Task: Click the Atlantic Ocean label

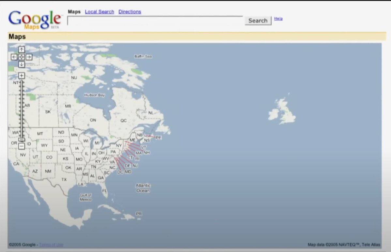Action: point(143,188)
